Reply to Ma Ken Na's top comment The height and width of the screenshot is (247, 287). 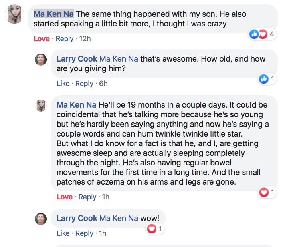point(65,39)
